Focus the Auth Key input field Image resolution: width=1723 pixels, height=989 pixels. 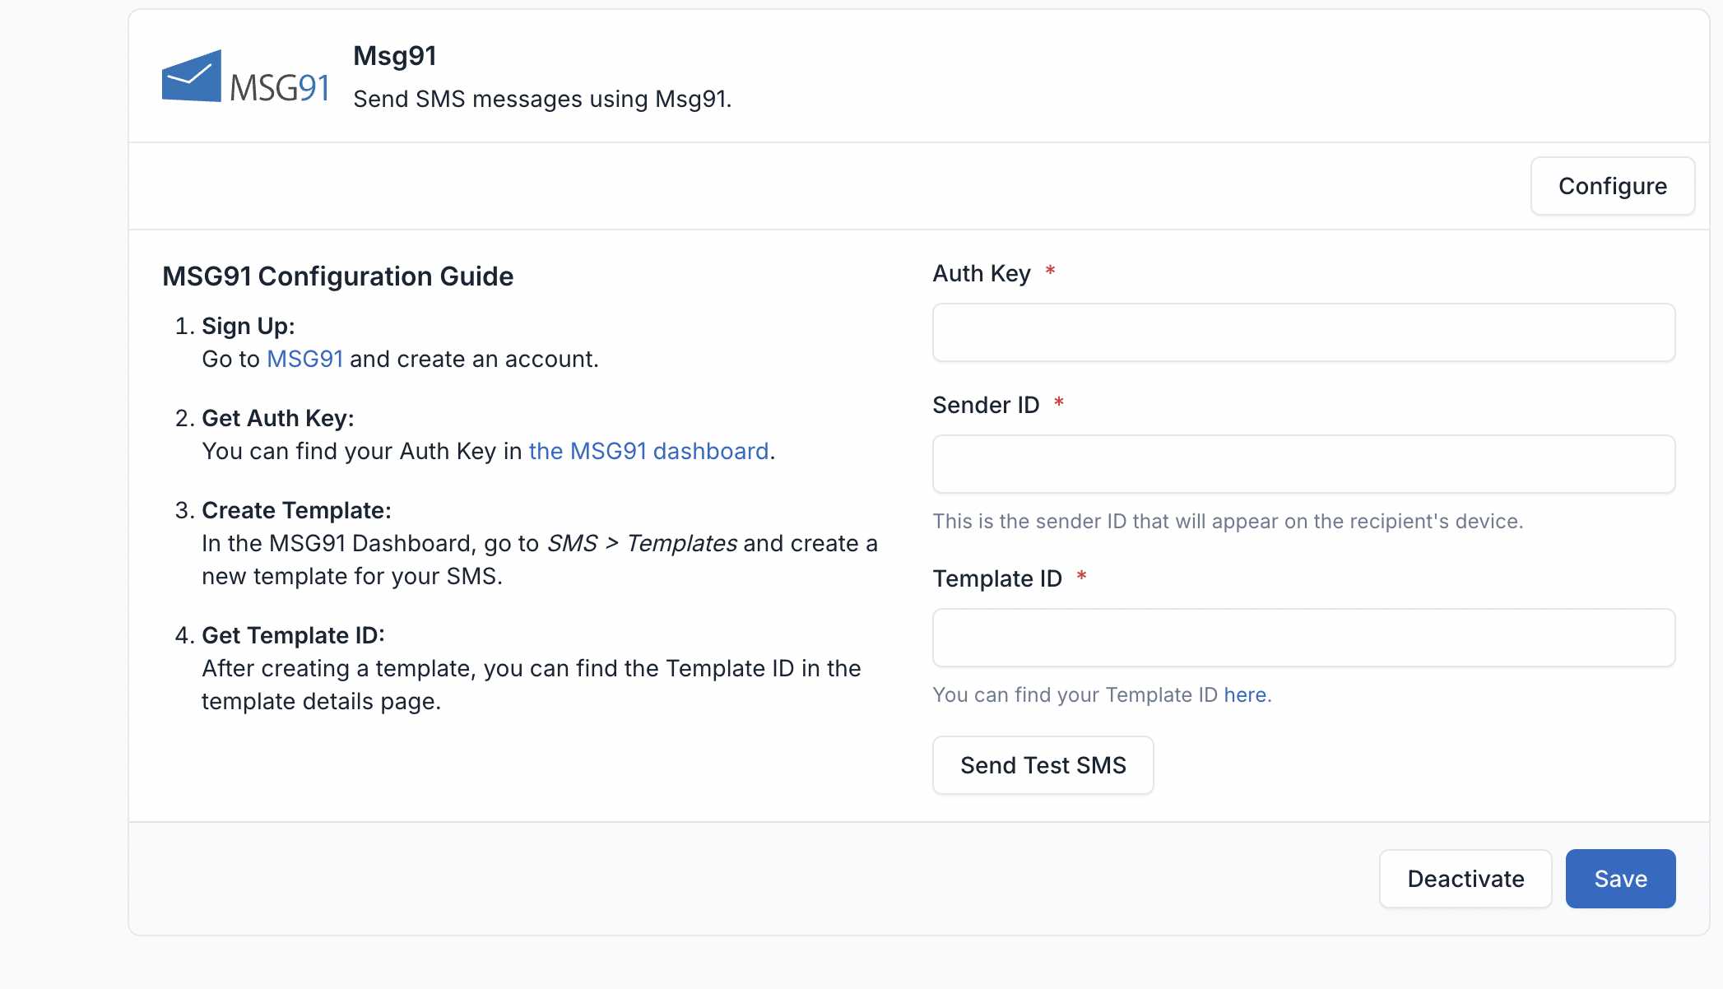tap(1303, 332)
